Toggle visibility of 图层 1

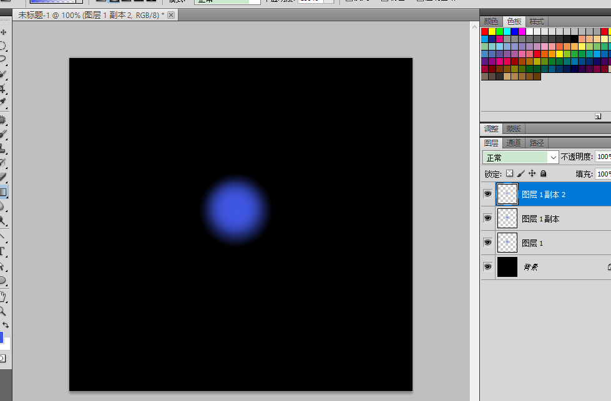tap(487, 243)
